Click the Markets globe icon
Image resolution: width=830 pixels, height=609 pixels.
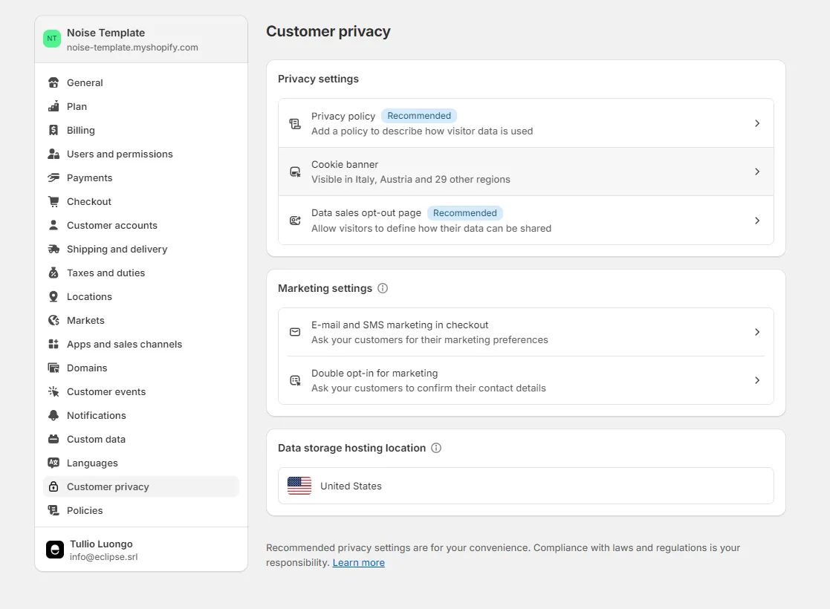[54, 320]
